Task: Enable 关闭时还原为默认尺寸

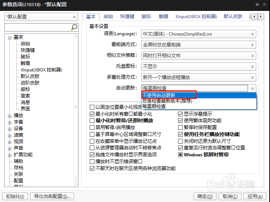Action: click(x=180, y=141)
